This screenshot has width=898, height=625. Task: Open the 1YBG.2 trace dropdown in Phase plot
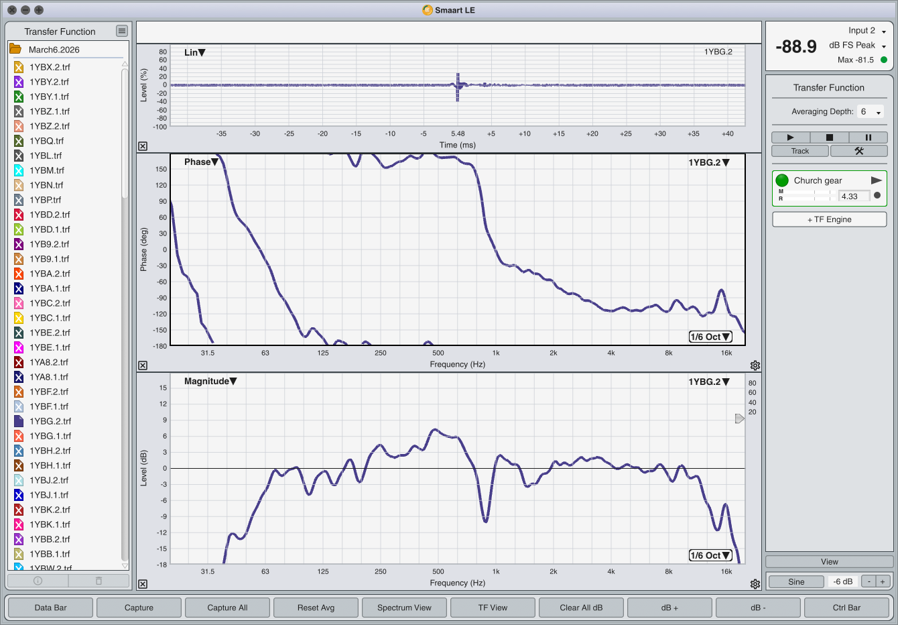click(x=709, y=162)
